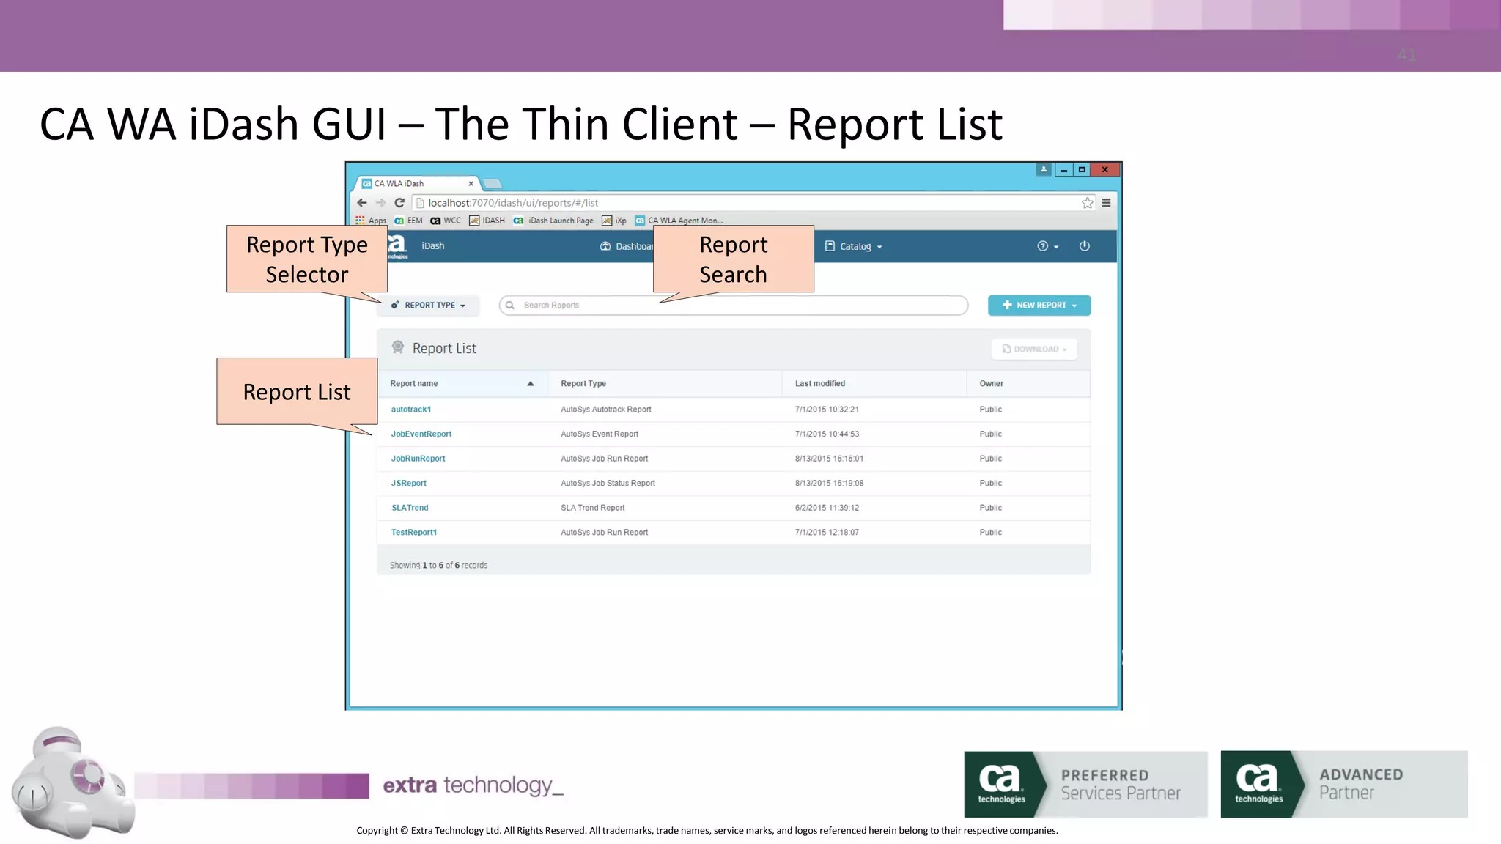The image size is (1501, 844).
Task: Click the Search Reports field
Action: tap(734, 306)
